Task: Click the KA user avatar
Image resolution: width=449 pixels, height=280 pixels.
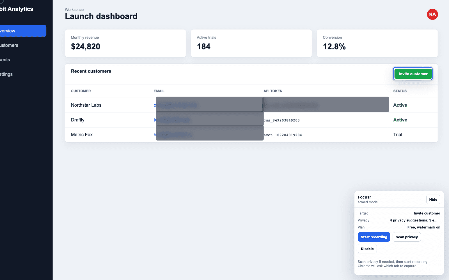Action: tap(432, 14)
